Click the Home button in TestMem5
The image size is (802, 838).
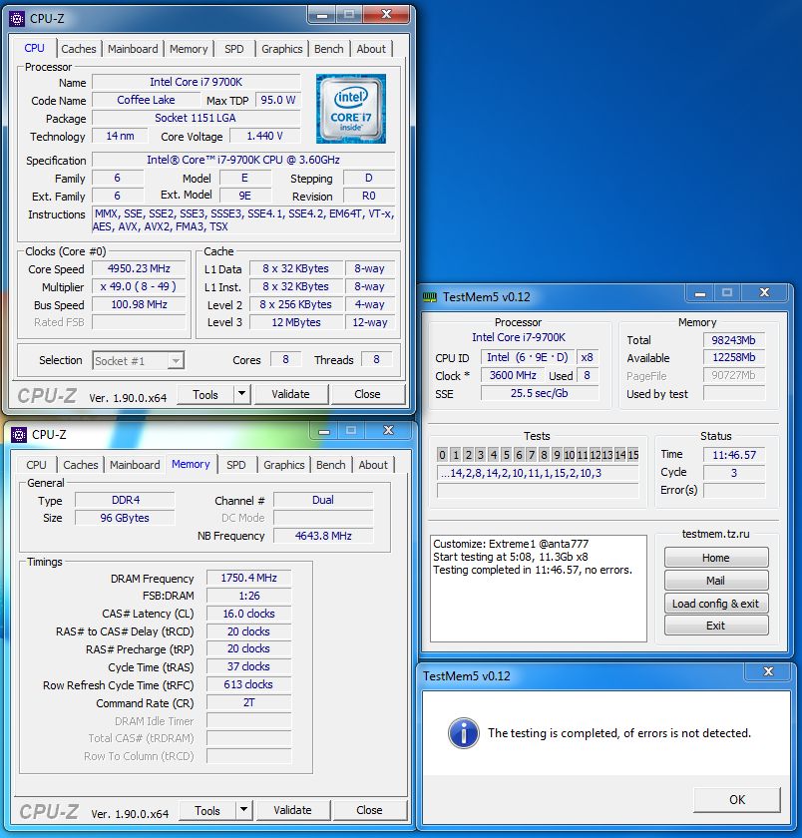point(716,558)
